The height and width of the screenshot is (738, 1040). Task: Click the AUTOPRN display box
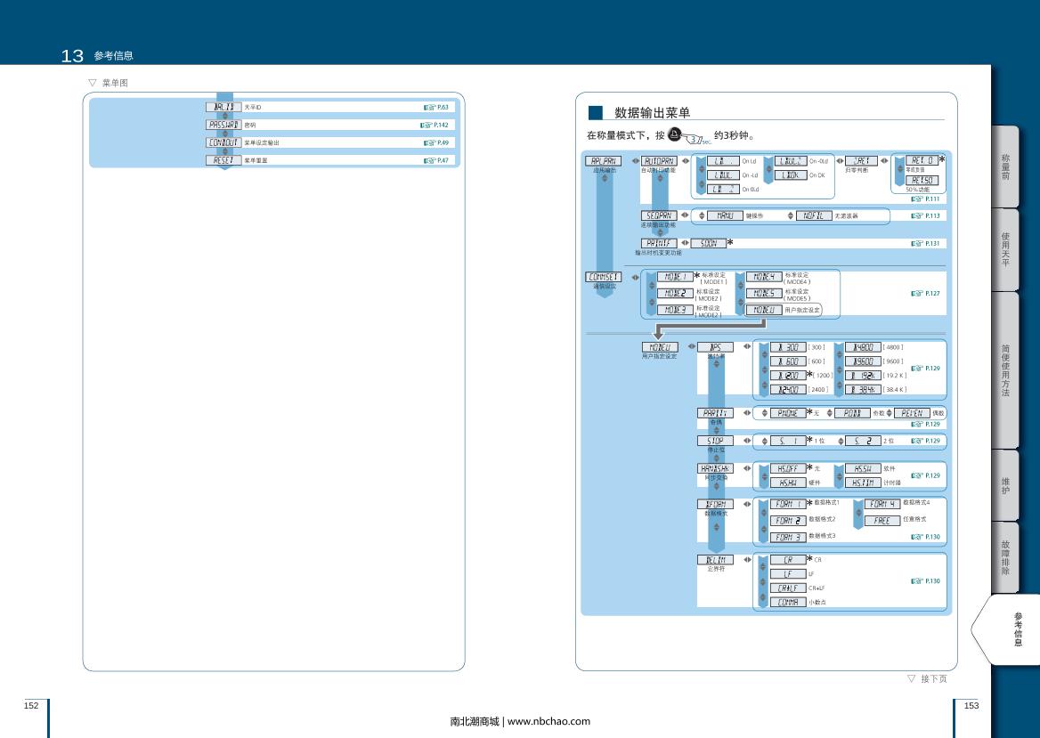pos(659,161)
